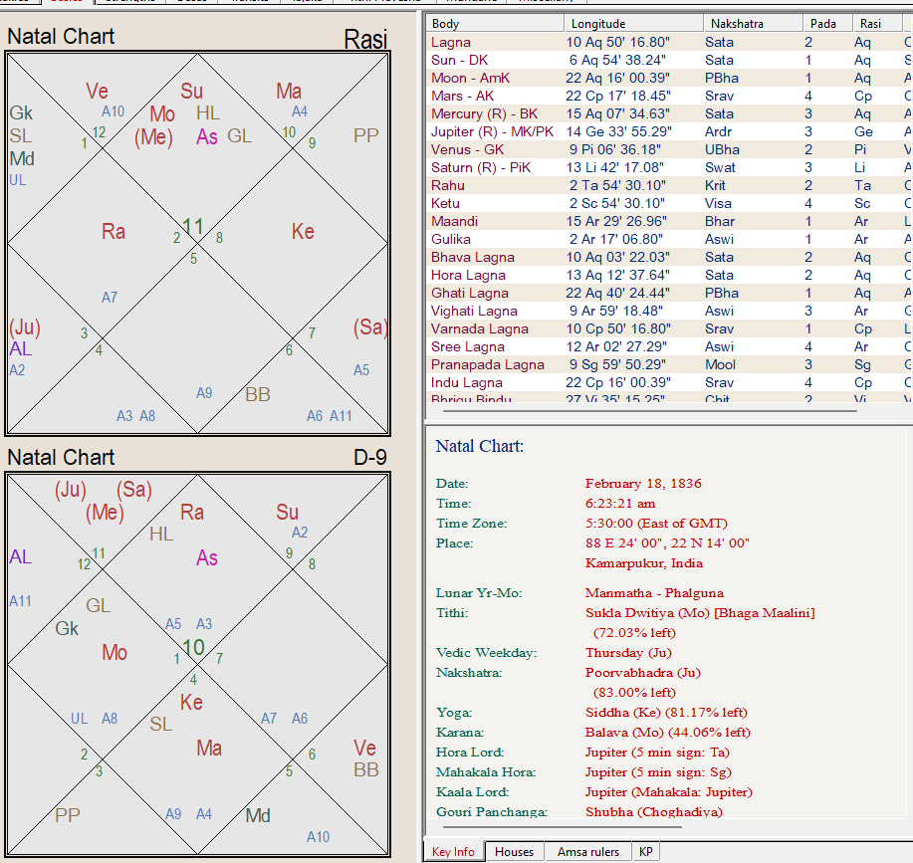Select the Bhava Lagna row

tap(670, 257)
